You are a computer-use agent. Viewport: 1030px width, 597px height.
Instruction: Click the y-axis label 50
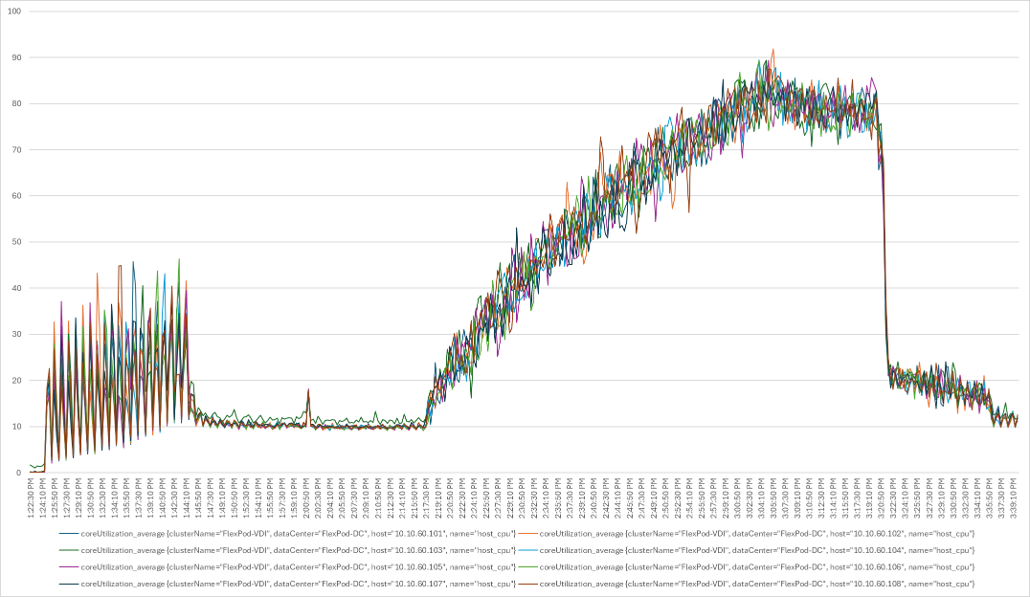coord(16,242)
